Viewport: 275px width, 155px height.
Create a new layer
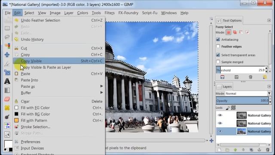219,150
